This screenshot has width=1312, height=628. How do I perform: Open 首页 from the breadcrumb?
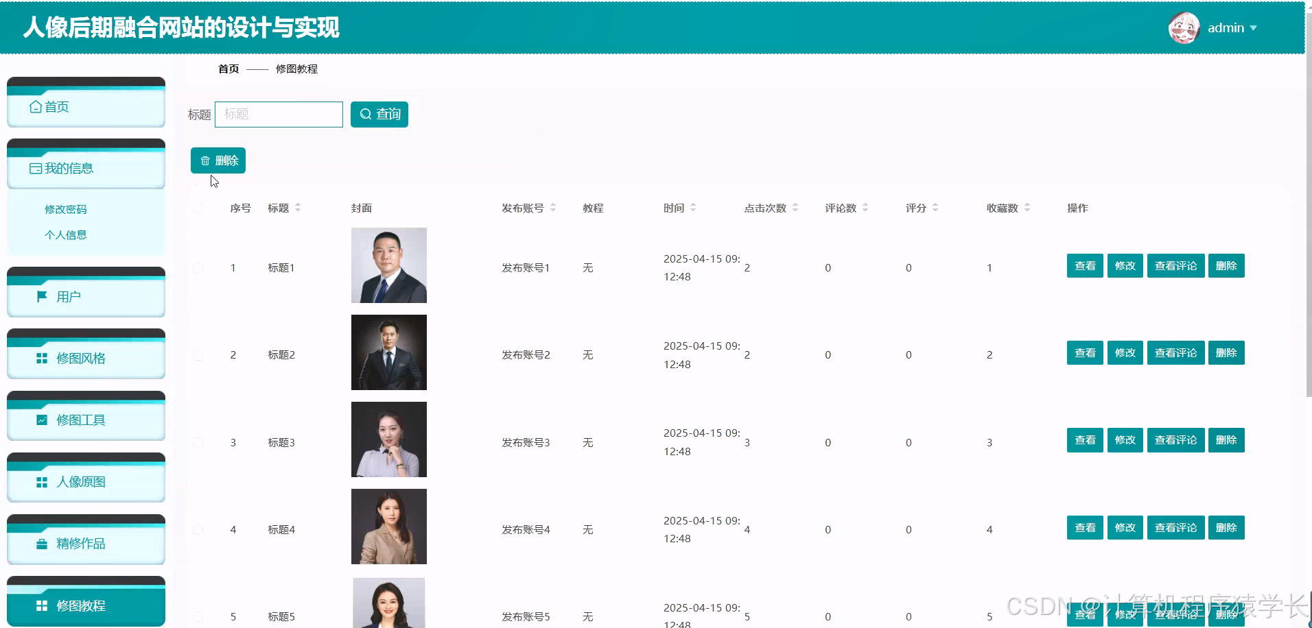tap(228, 69)
